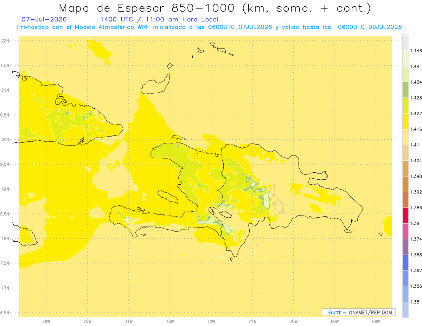Click the "18N" latitude label
The image size is (422, 326).
[x=6, y=239]
